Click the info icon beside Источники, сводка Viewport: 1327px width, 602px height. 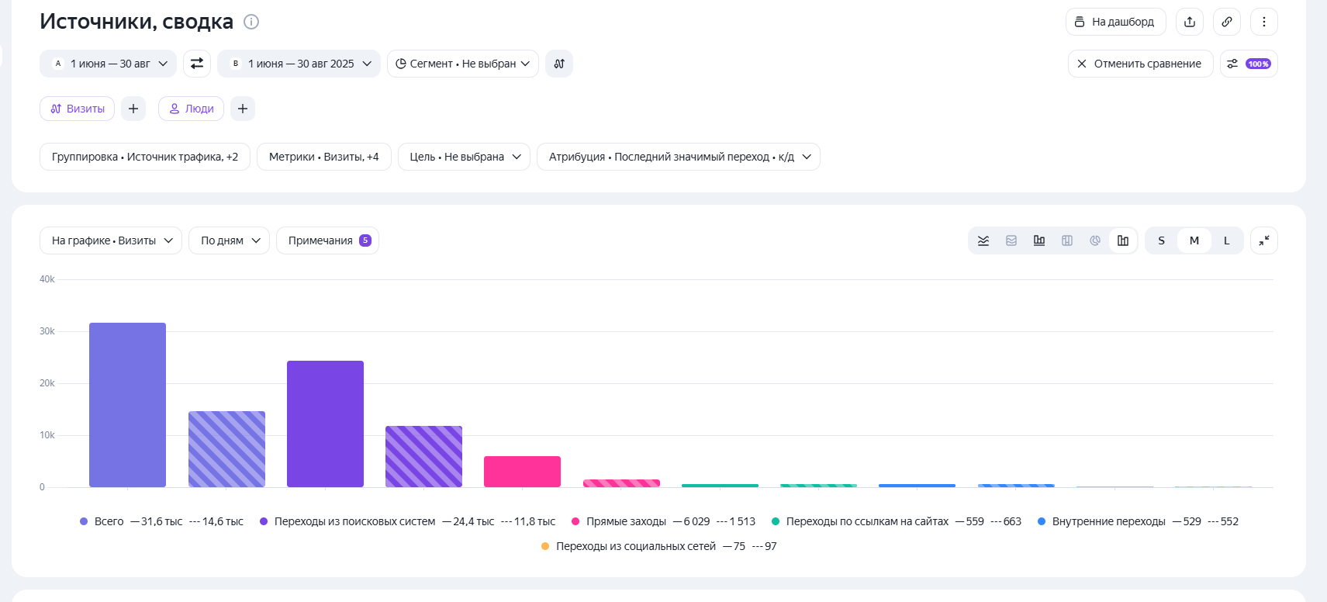pos(251,22)
